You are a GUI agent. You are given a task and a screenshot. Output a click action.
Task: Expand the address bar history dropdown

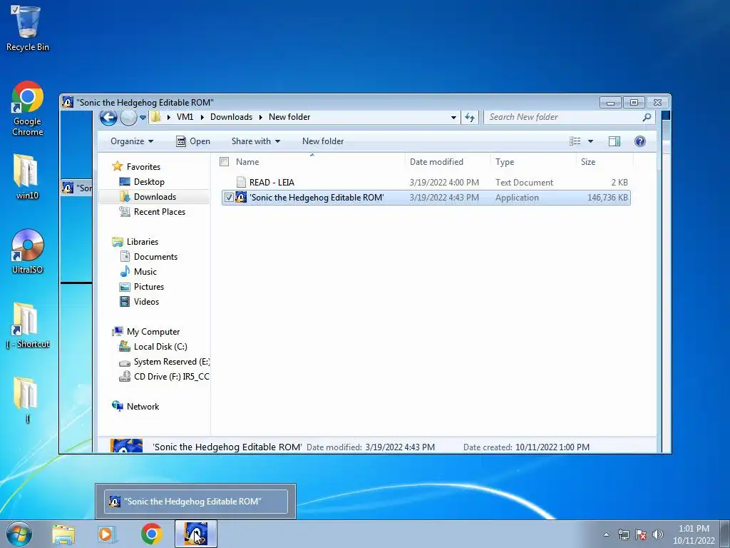(453, 118)
